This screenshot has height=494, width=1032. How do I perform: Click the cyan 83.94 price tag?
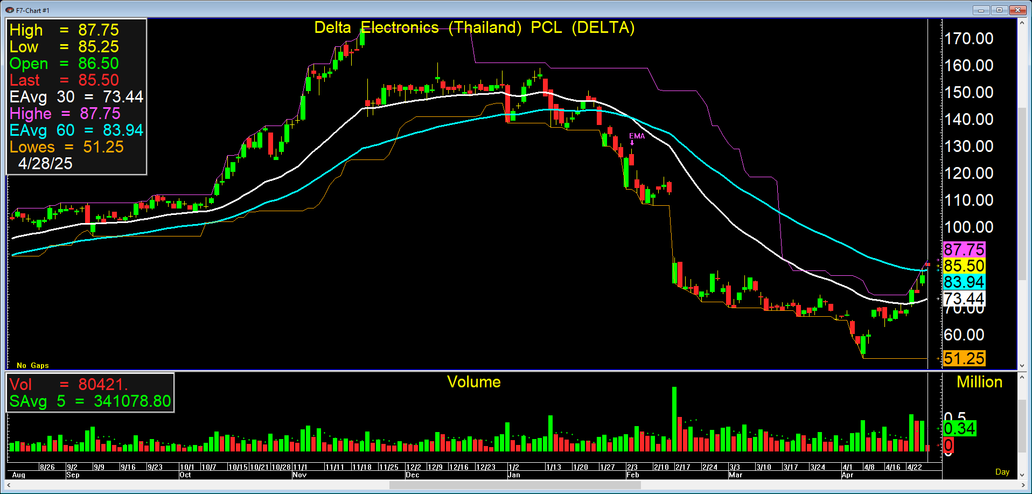[x=964, y=282]
